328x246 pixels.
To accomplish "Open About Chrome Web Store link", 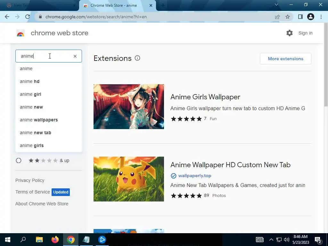I will point(42,204).
